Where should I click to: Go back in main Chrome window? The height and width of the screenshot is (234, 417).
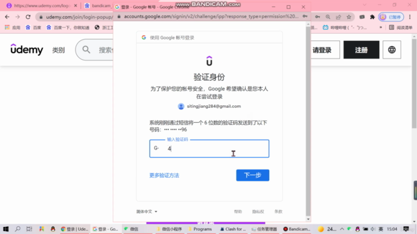7,17
